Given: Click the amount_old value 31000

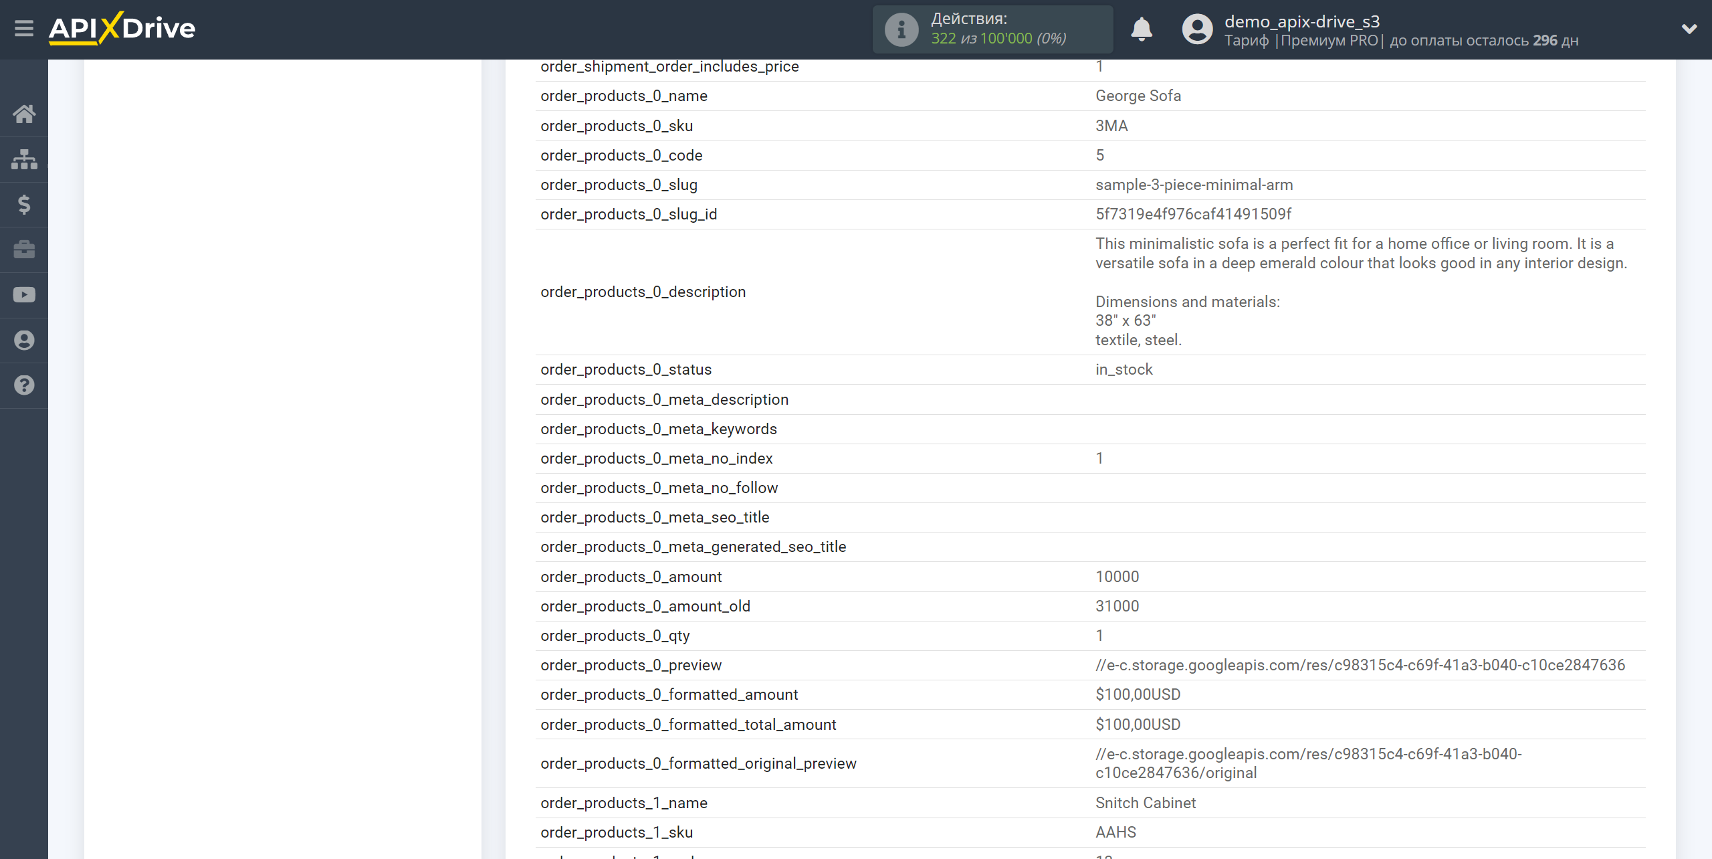Looking at the screenshot, I should (1117, 606).
